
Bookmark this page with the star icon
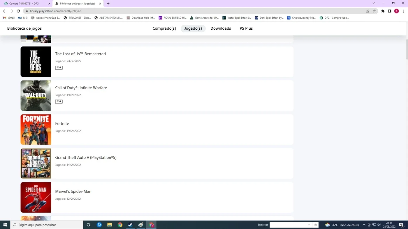[374, 11]
